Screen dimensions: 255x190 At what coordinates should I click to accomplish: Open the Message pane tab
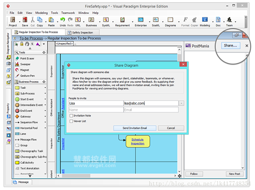click(22, 182)
